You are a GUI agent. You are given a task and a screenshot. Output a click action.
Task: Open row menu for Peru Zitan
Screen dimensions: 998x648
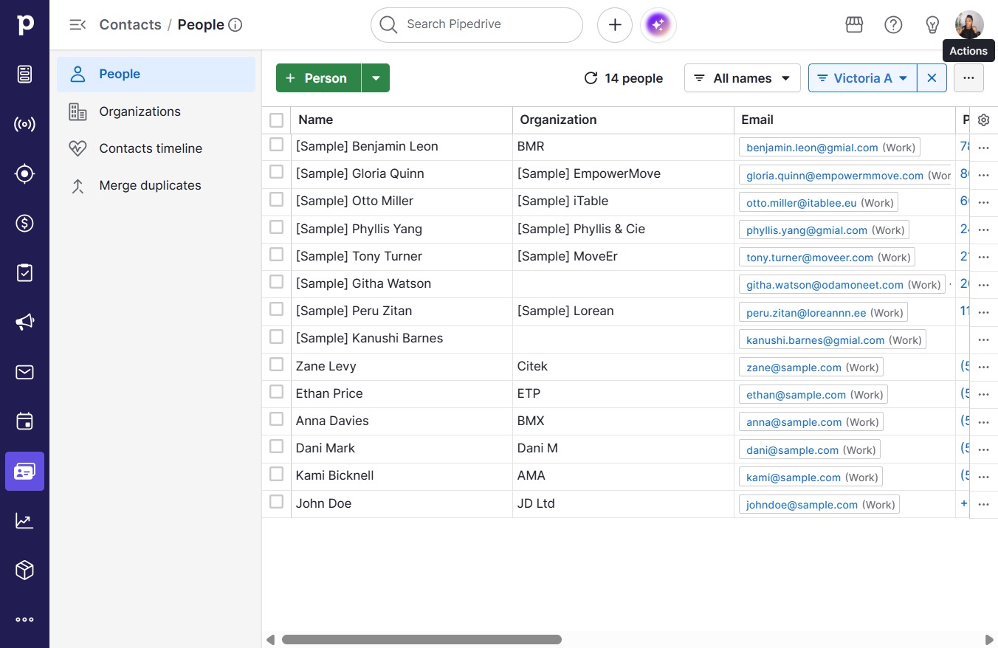coord(983,312)
